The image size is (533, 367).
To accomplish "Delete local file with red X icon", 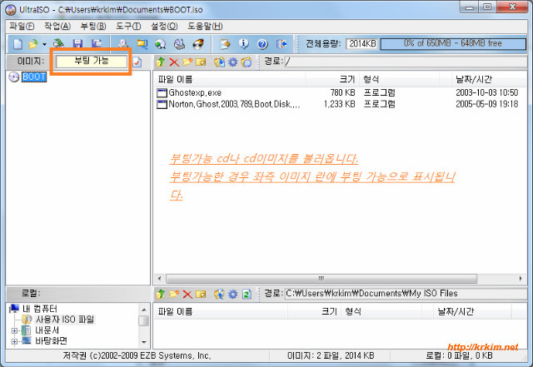I will [x=187, y=294].
